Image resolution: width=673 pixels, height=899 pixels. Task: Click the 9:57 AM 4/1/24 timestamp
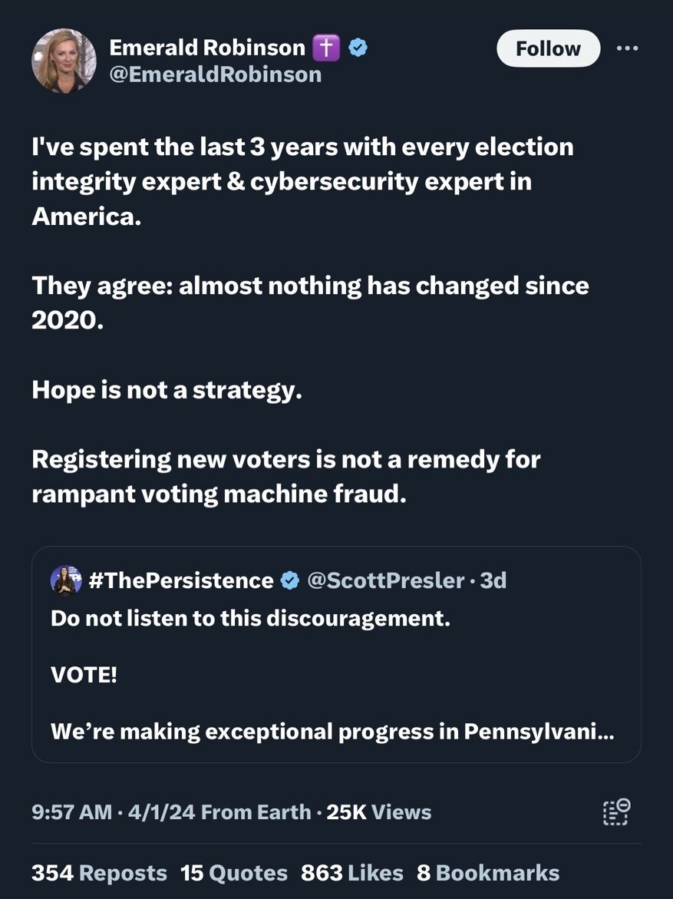tap(112, 811)
